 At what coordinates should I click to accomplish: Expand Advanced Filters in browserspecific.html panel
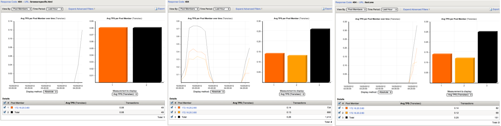coord(82,9)
